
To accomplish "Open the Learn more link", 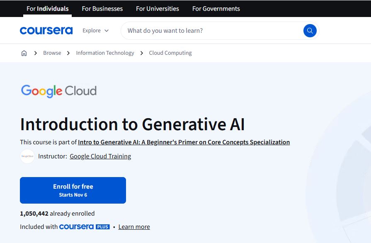I will click(x=134, y=226).
